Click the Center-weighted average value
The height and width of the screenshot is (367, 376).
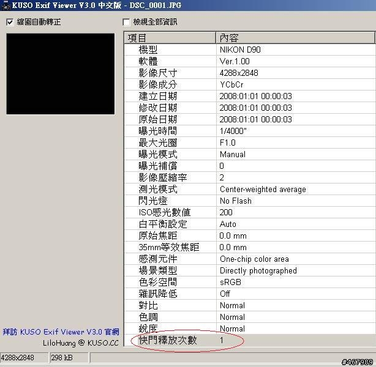pos(263,189)
